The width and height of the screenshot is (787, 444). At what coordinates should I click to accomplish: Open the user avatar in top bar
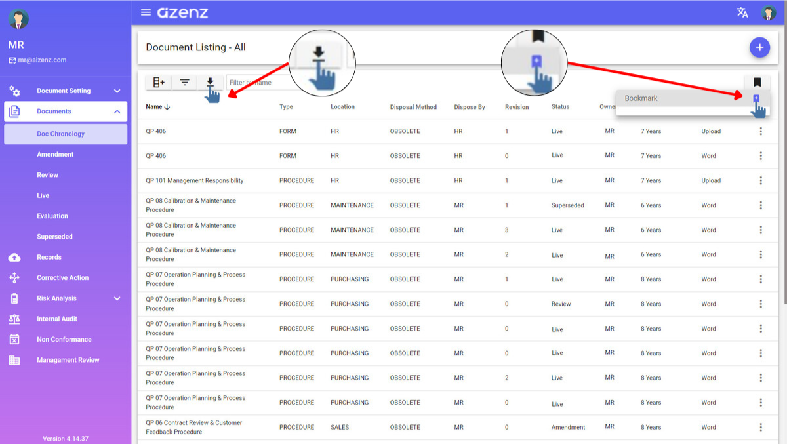[768, 12]
